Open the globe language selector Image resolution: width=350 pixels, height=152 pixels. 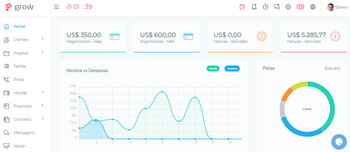pyautogui.click(x=313, y=7)
